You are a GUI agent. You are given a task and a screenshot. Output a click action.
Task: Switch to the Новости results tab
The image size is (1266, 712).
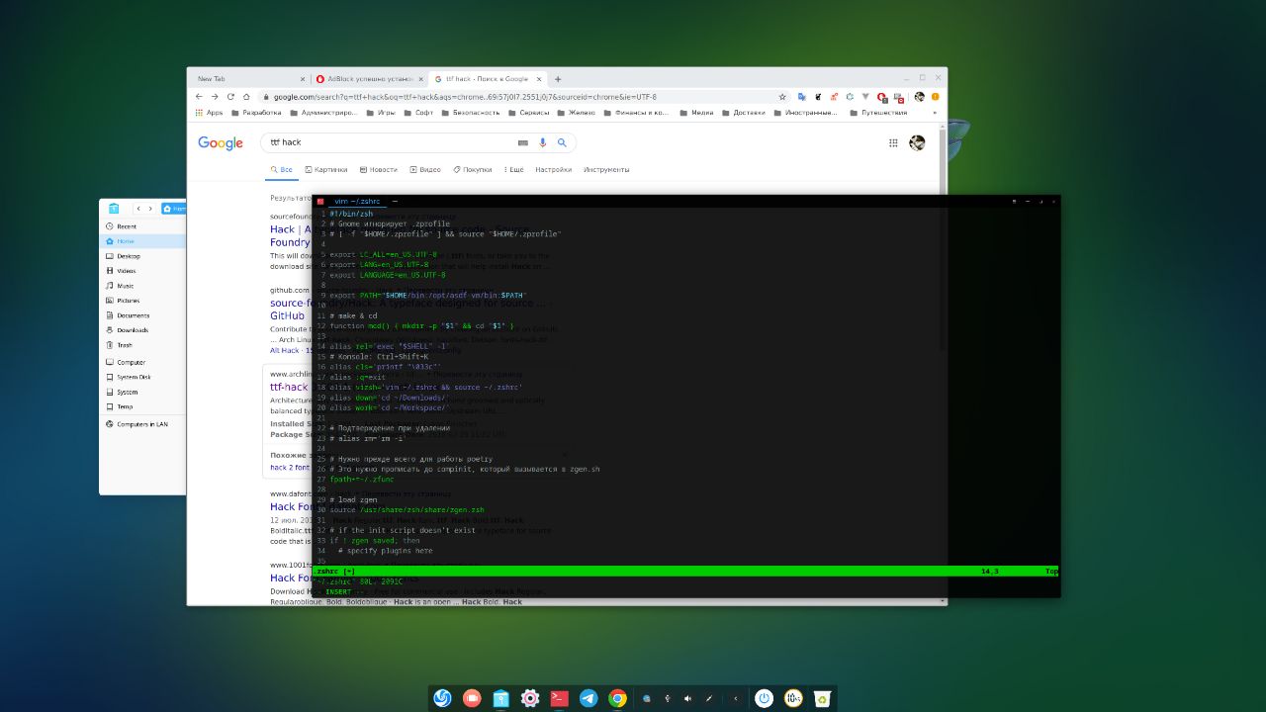(x=379, y=169)
